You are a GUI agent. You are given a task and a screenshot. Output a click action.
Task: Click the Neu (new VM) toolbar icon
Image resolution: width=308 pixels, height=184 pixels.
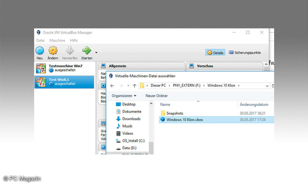click(x=40, y=50)
